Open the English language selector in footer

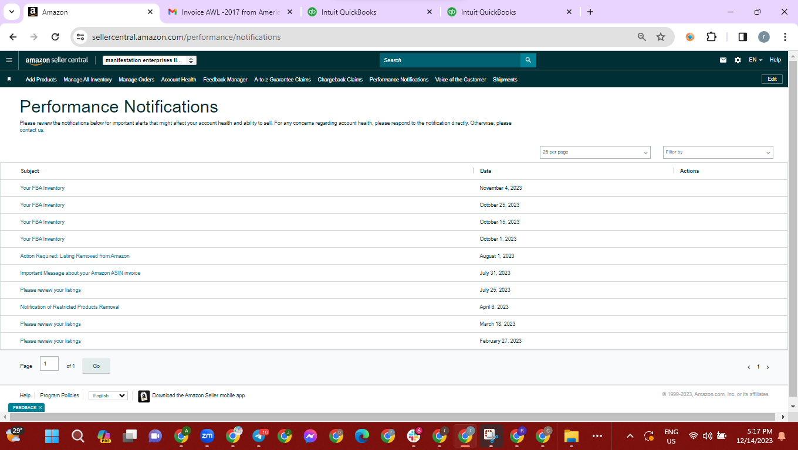click(x=108, y=396)
